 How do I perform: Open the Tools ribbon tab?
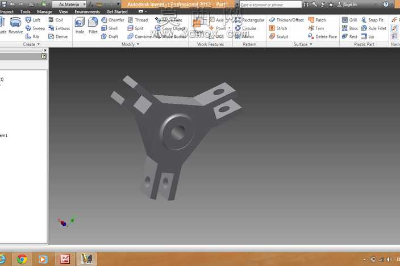[25, 12]
